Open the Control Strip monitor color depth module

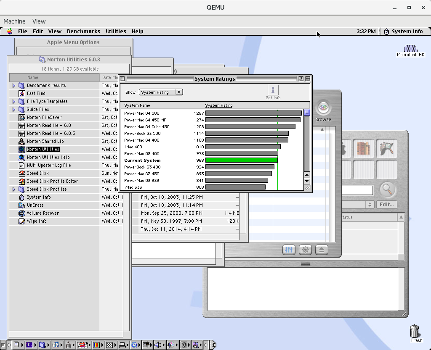coord(97,345)
